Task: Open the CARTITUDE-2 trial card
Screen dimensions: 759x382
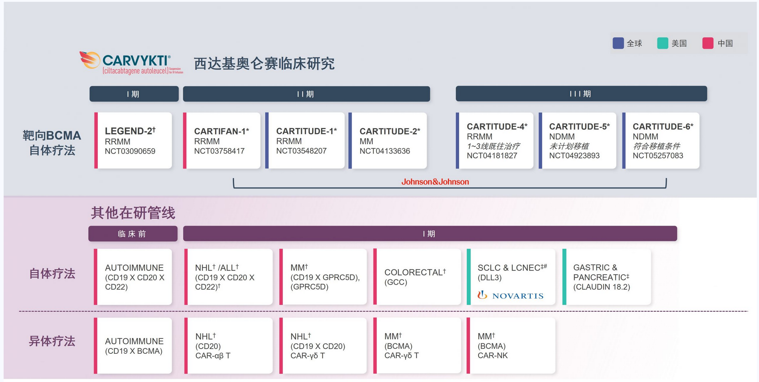Action: (388, 141)
